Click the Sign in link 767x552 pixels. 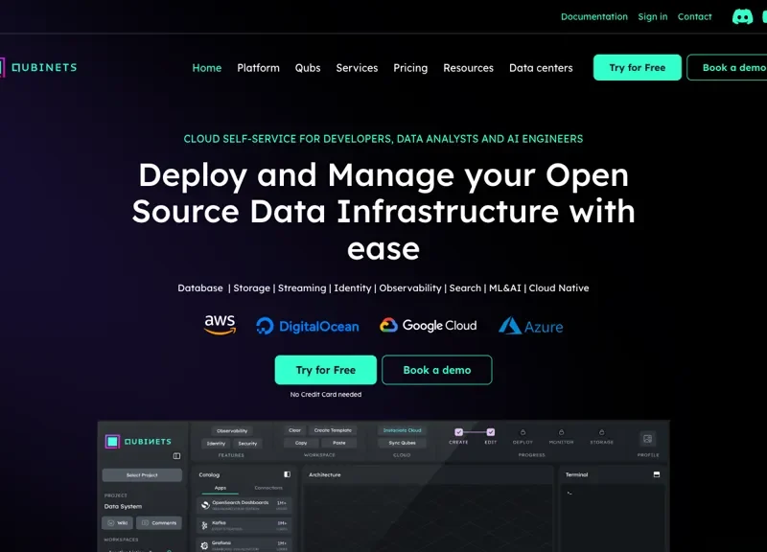tap(653, 16)
